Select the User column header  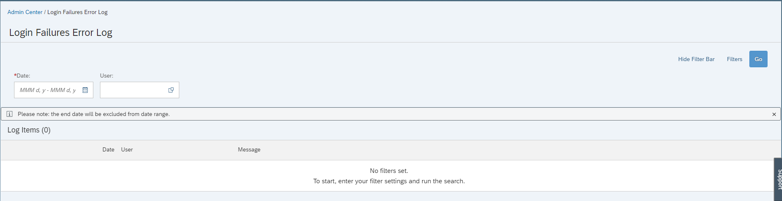(x=127, y=149)
